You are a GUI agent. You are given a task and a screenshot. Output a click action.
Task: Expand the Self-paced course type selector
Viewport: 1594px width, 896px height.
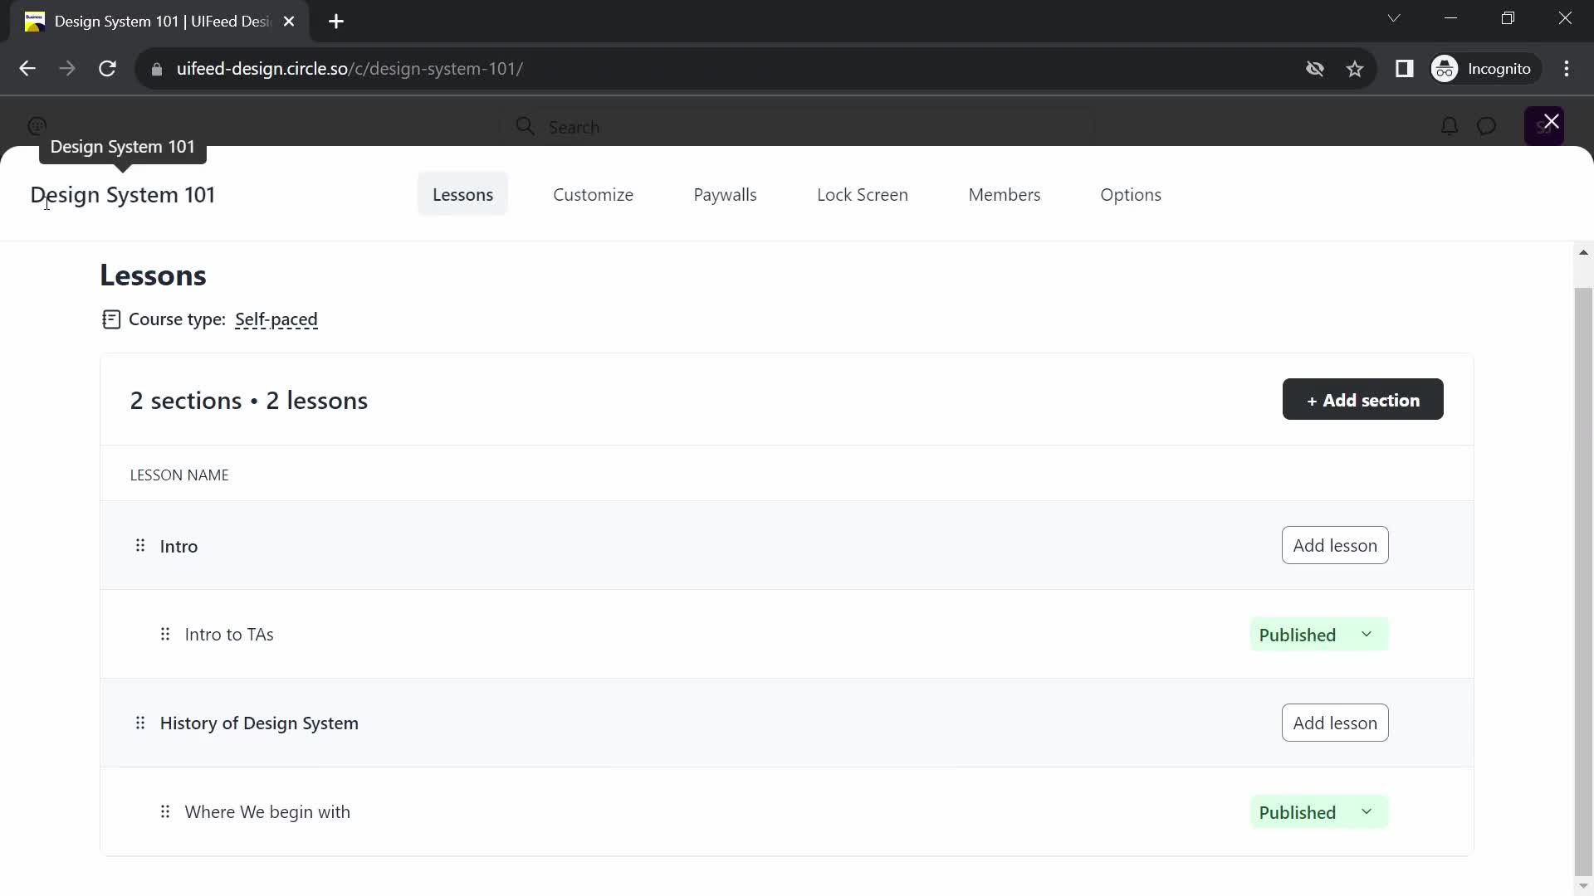(x=276, y=319)
